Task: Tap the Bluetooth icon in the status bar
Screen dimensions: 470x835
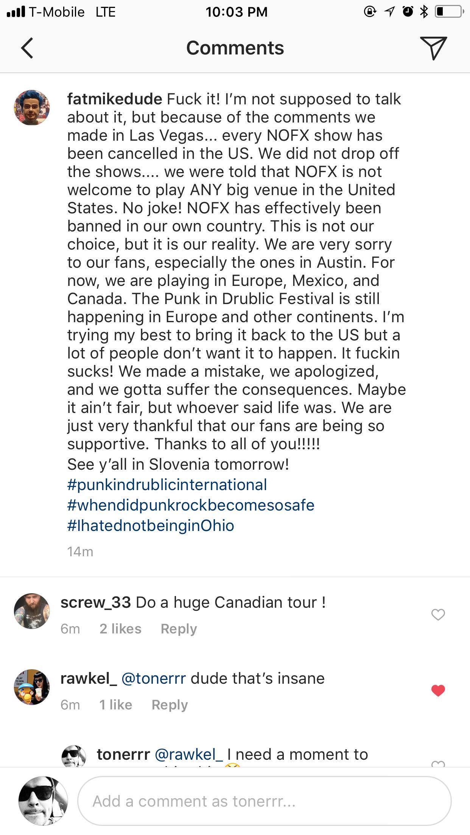Action: pos(425,11)
